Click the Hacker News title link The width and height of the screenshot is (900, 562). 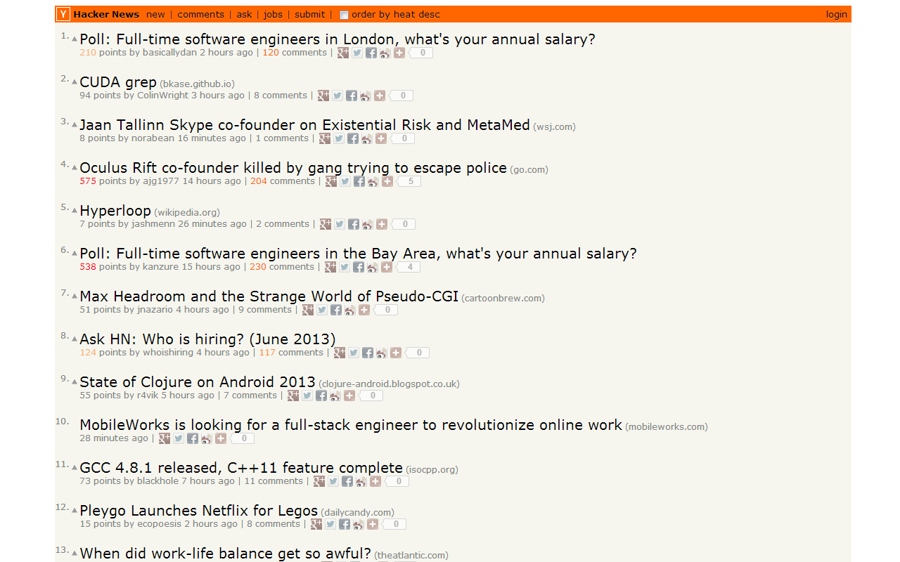click(106, 14)
